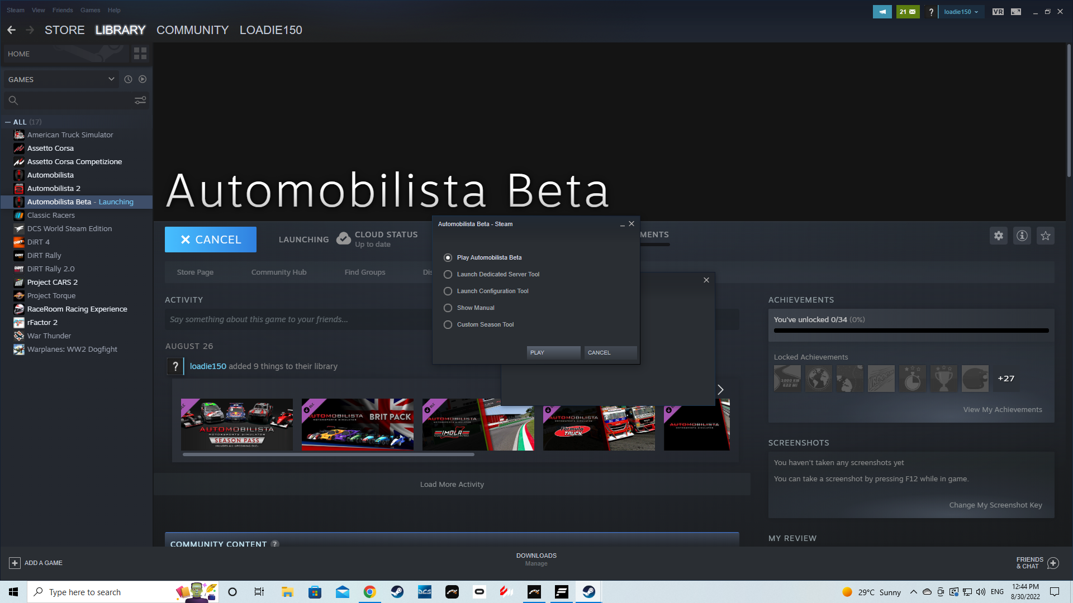Switch library to grid collections view
This screenshot has height=603, width=1073.
pos(140,54)
